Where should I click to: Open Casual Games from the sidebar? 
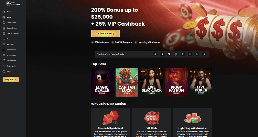[11, 34]
